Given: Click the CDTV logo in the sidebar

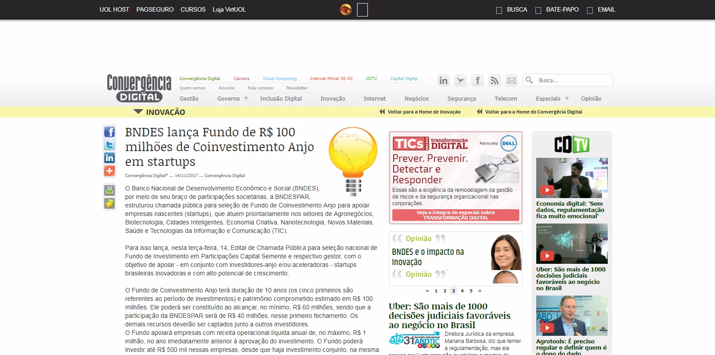Looking at the screenshot, I should pyautogui.click(x=572, y=144).
